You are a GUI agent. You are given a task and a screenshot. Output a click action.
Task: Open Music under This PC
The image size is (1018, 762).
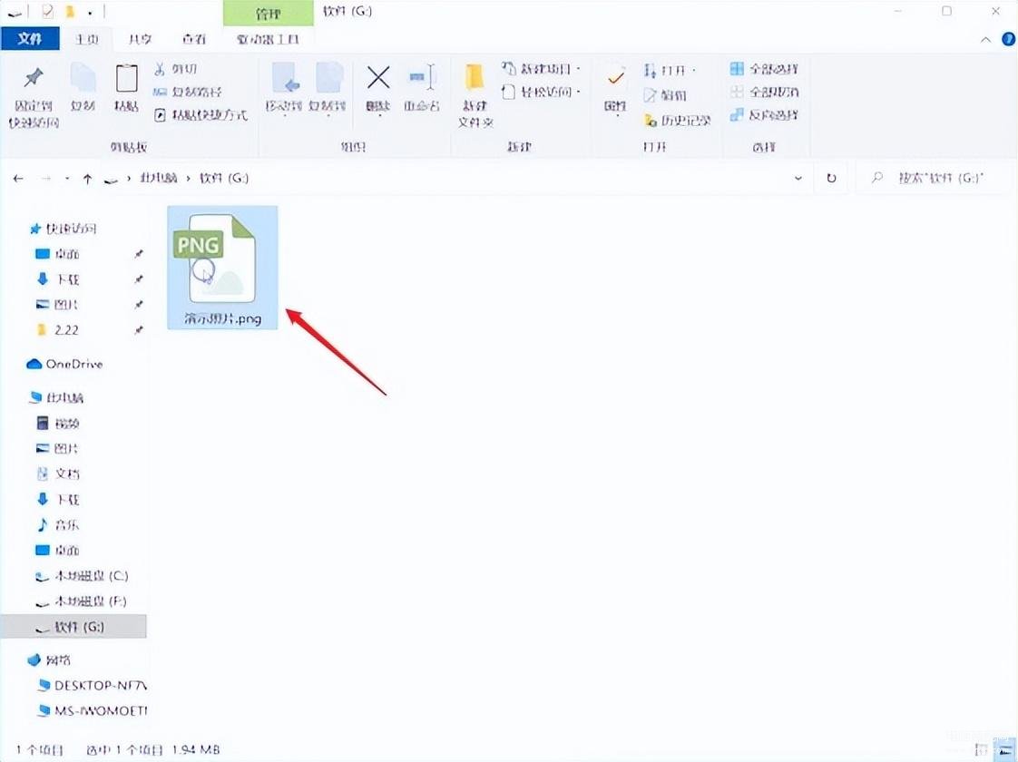pyautogui.click(x=57, y=524)
